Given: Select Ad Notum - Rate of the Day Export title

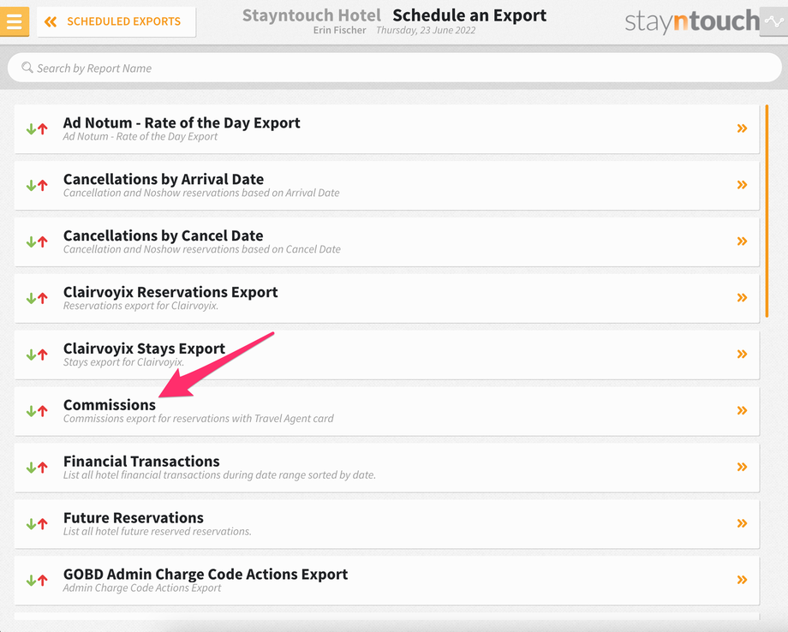Looking at the screenshot, I should tap(182, 122).
